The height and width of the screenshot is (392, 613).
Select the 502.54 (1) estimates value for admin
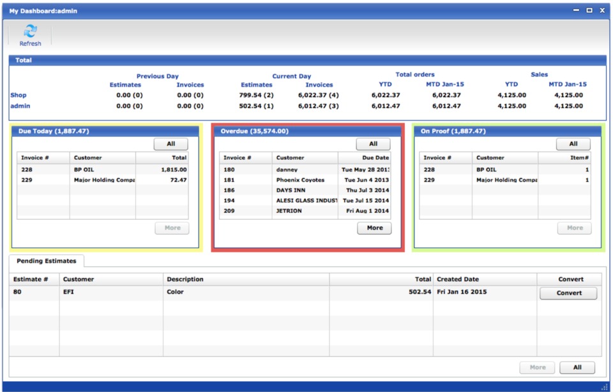click(257, 106)
